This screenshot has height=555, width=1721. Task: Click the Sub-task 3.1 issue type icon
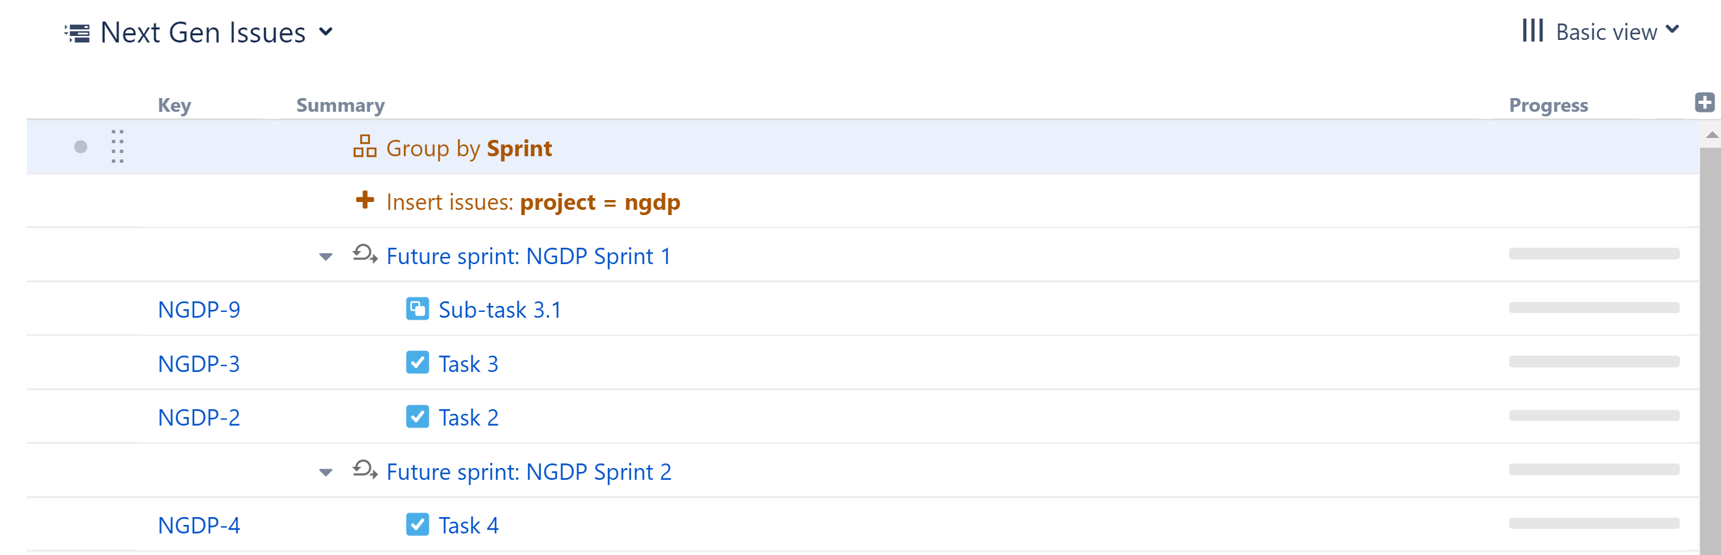[x=418, y=309]
